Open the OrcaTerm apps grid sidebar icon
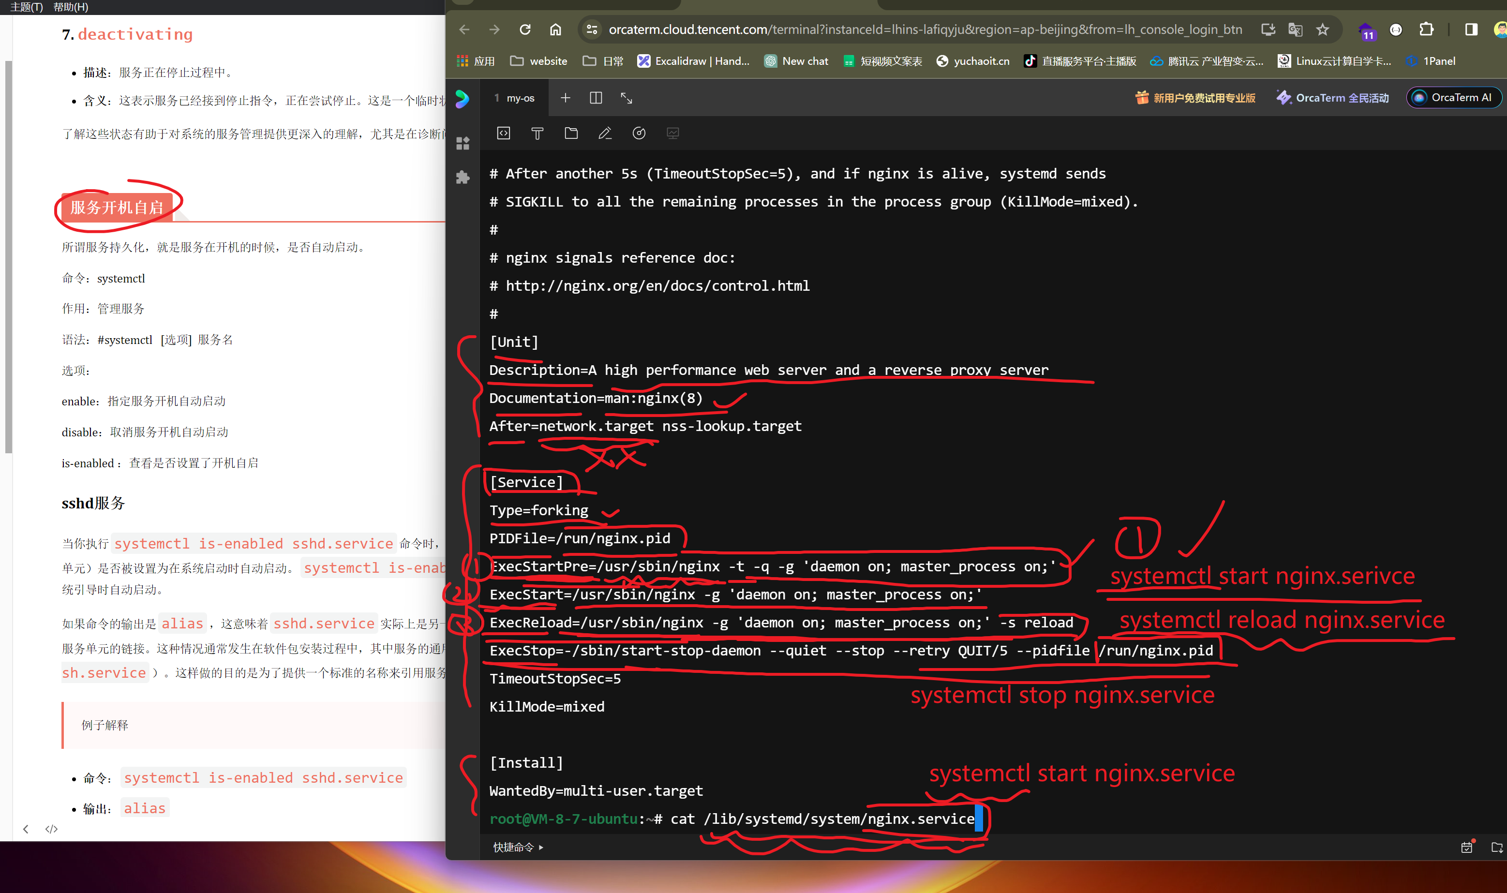This screenshot has width=1507, height=893. click(x=462, y=143)
